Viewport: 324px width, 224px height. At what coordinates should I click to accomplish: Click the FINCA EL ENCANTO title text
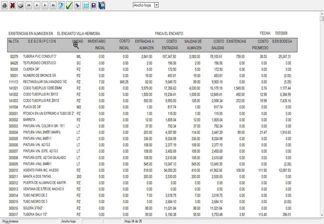[169, 33]
